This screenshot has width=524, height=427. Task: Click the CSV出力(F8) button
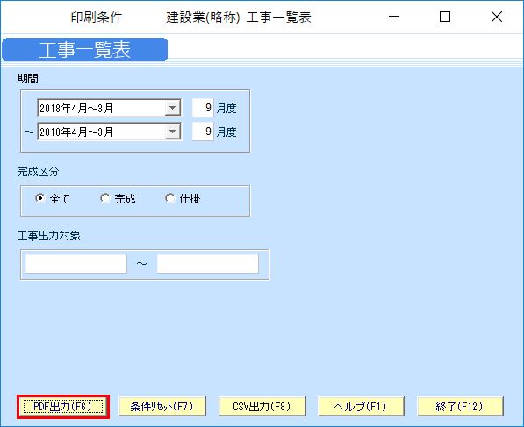262,406
